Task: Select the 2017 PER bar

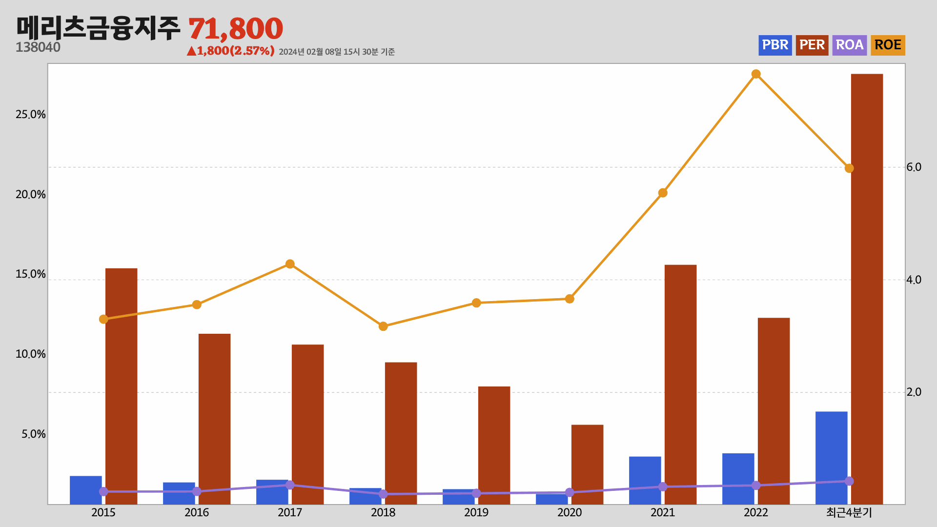Action: [308, 424]
